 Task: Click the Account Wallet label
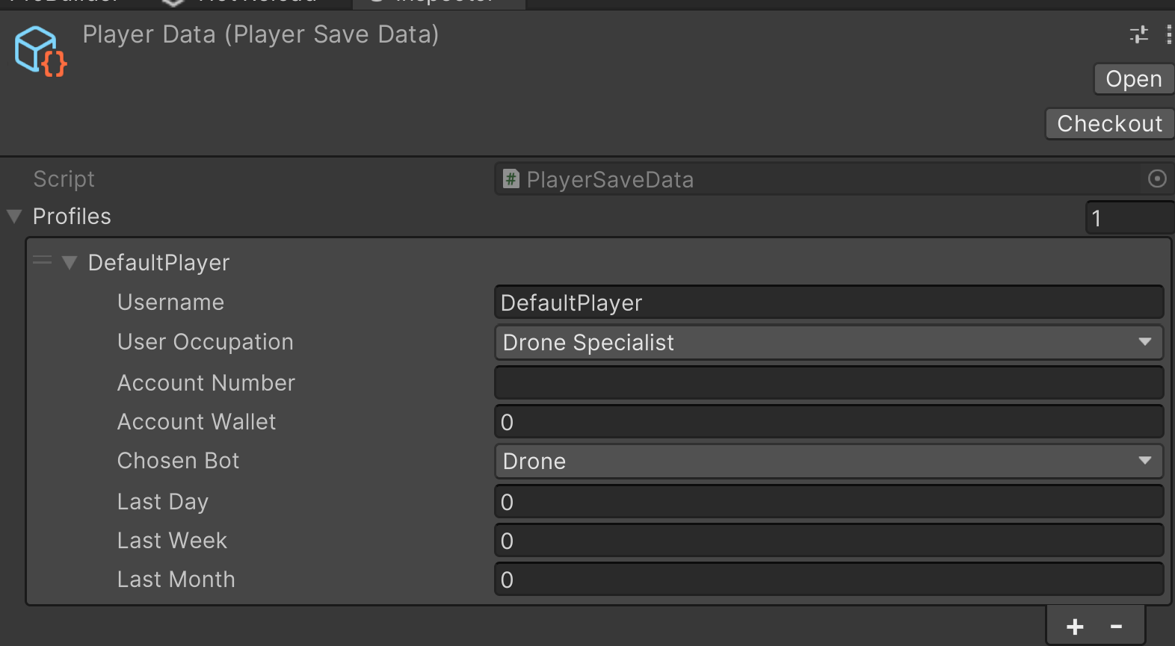click(x=197, y=422)
